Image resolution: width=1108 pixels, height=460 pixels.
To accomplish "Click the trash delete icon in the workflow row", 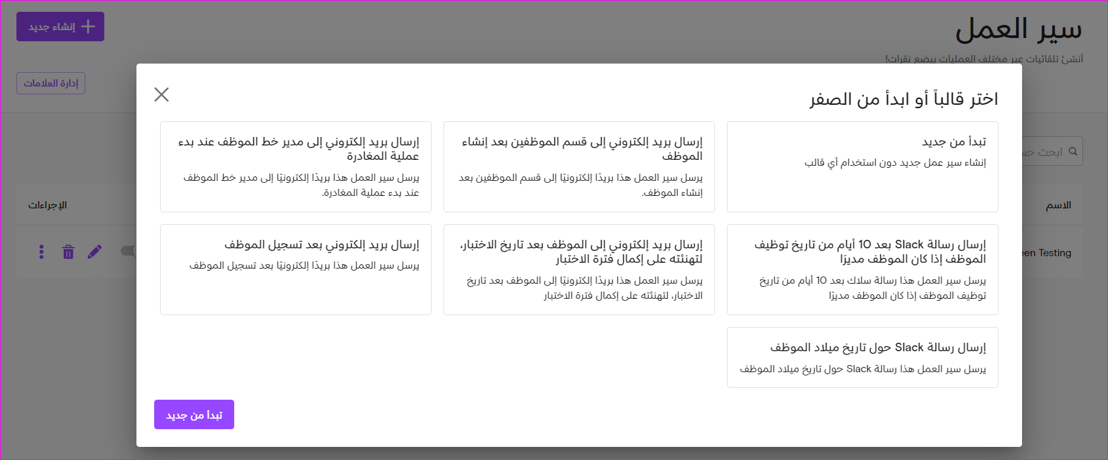I will pyautogui.click(x=68, y=252).
